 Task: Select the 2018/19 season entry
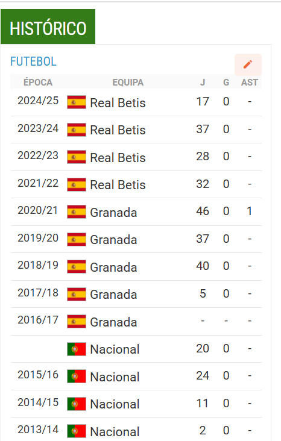pyautogui.click(x=38, y=265)
